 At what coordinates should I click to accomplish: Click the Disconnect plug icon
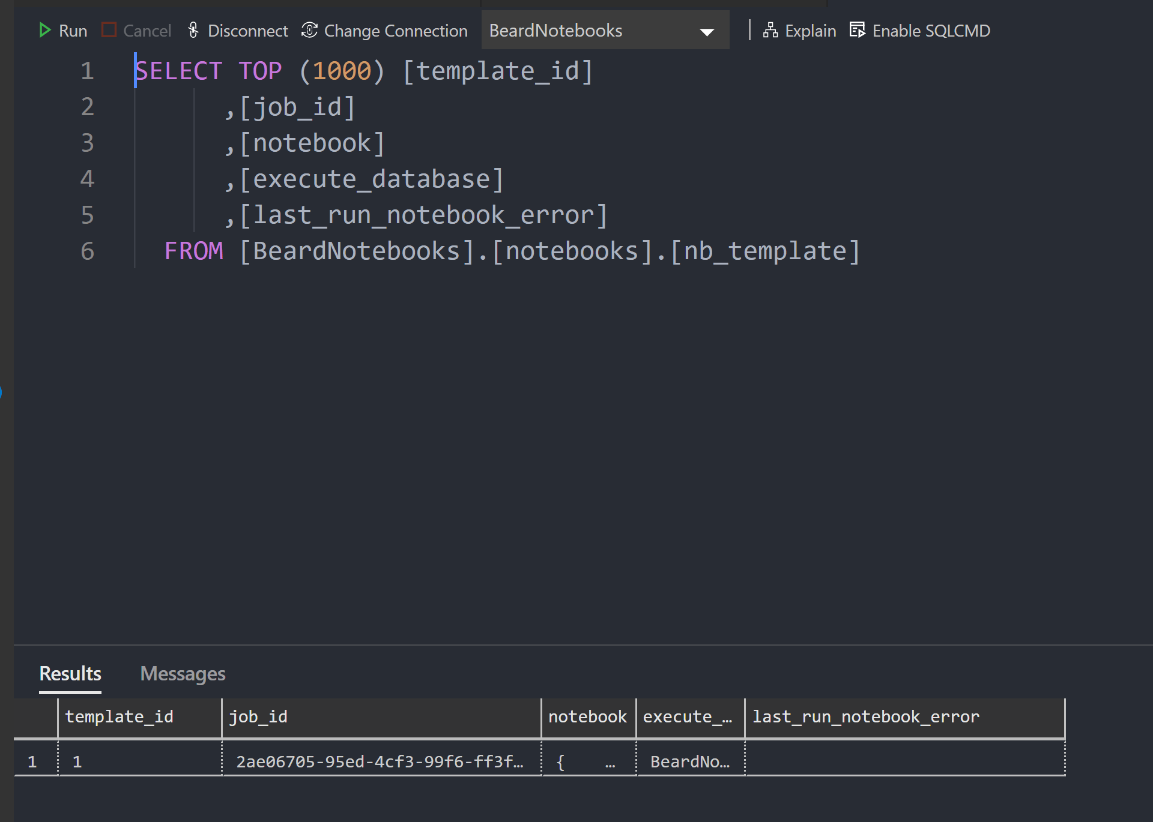(x=193, y=30)
